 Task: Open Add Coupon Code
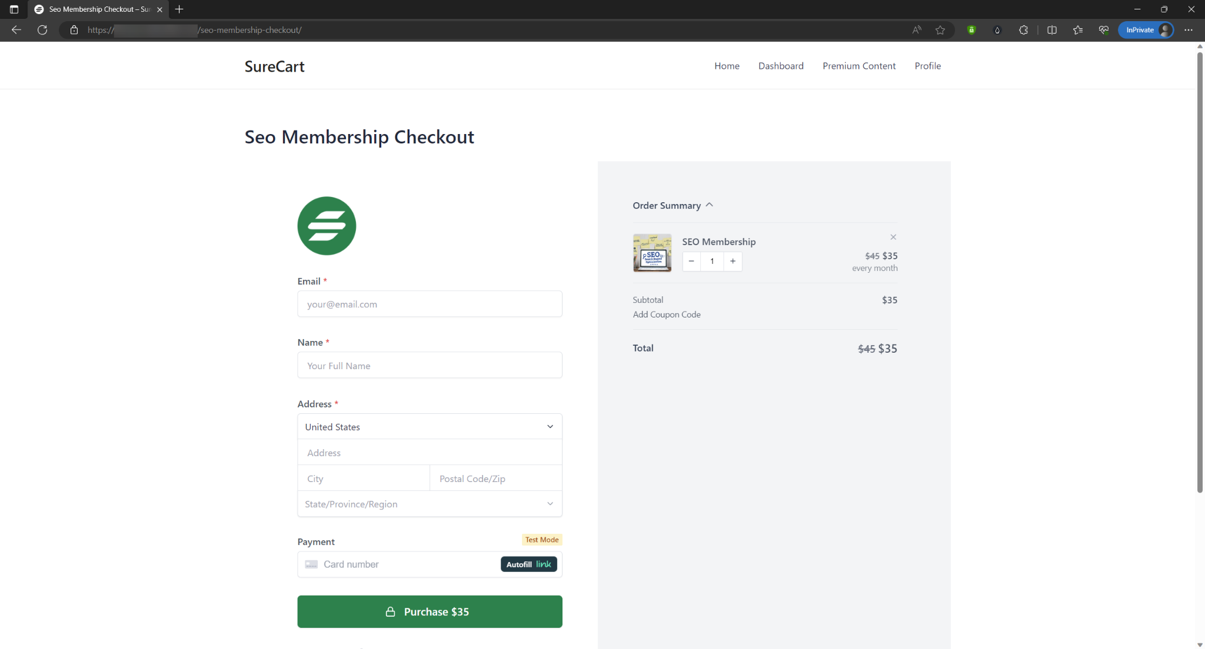[x=666, y=314]
